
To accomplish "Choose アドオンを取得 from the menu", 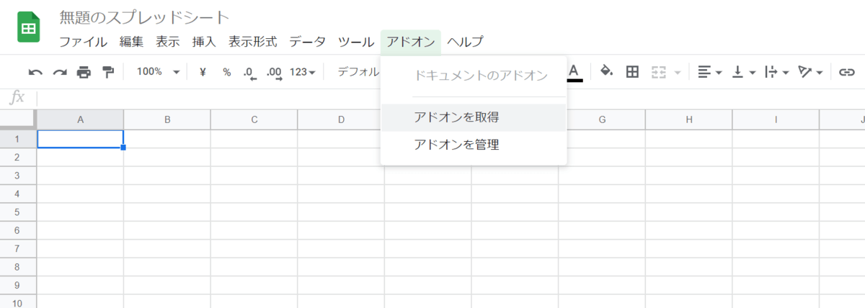I will click(x=457, y=117).
